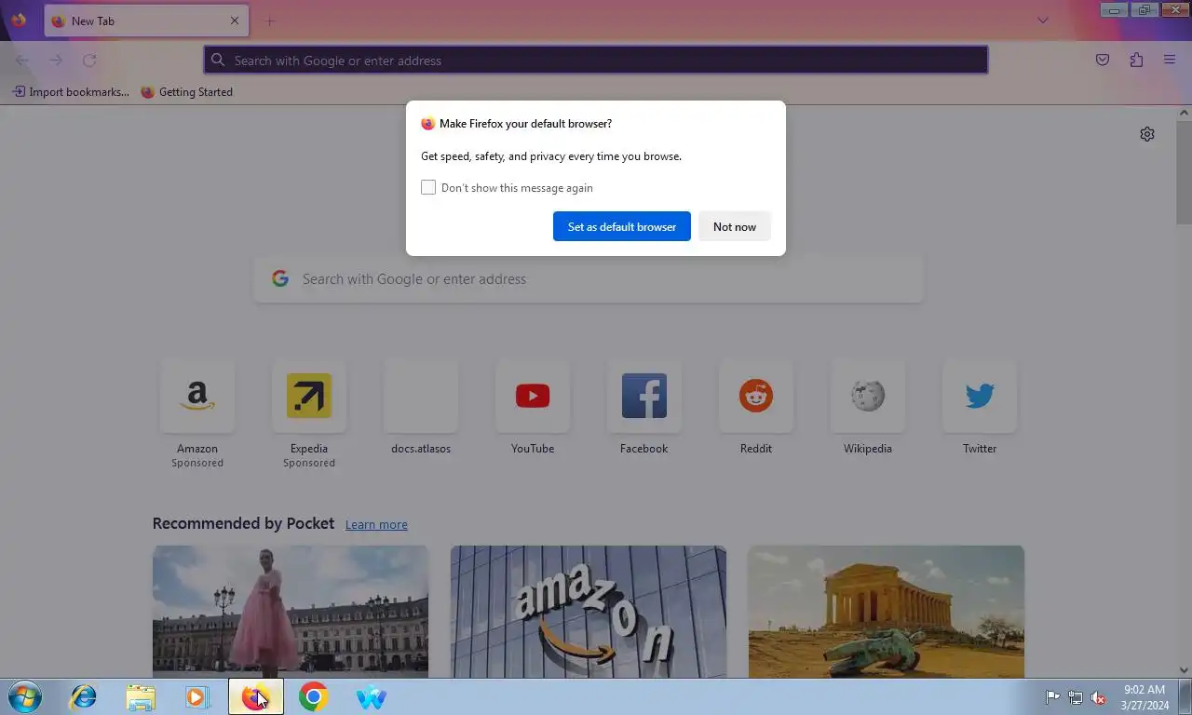Click the network tray icon
The height and width of the screenshot is (715, 1192).
point(1076,697)
